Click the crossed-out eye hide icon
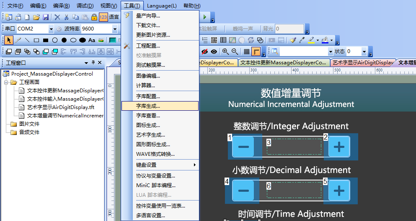Screen dimensions: 416x221 (204, 51)
